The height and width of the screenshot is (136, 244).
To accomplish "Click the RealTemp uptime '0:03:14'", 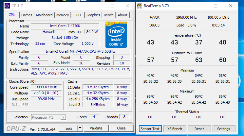I will (x=218, y=25).
